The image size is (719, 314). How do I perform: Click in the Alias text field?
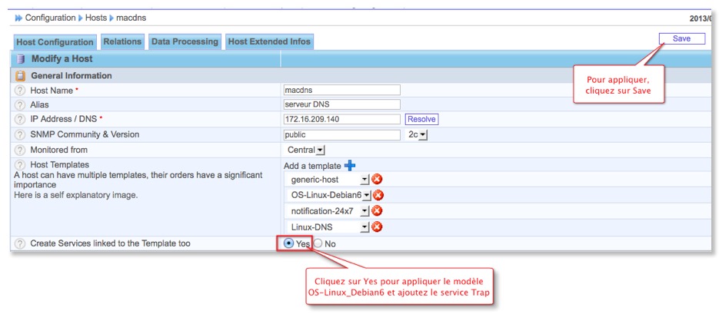[x=342, y=105]
